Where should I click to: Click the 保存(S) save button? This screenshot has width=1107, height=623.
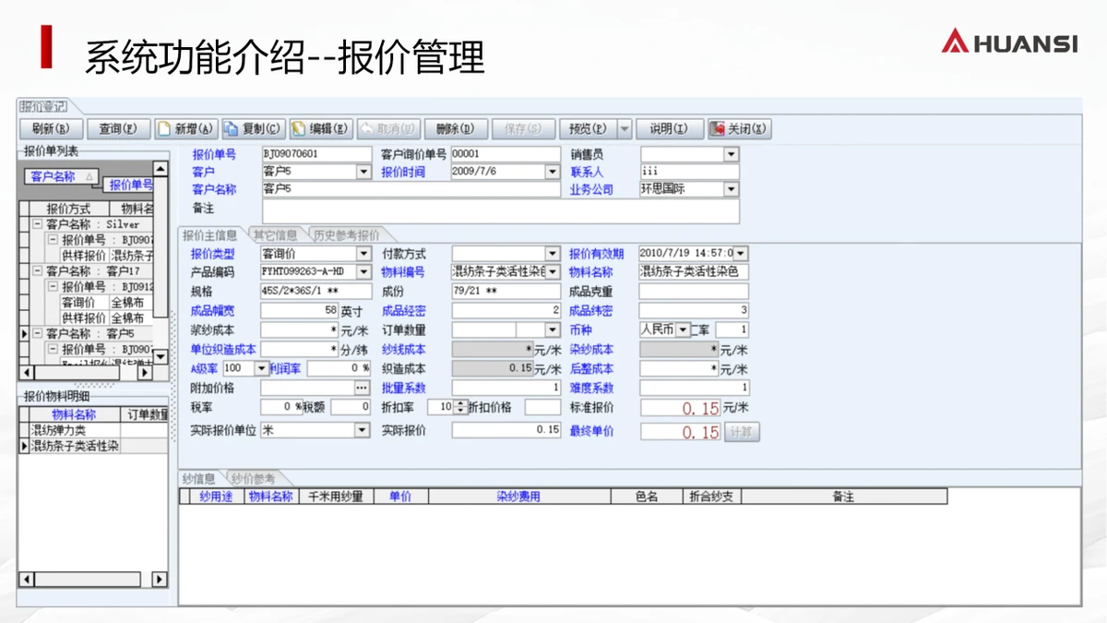click(523, 129)
